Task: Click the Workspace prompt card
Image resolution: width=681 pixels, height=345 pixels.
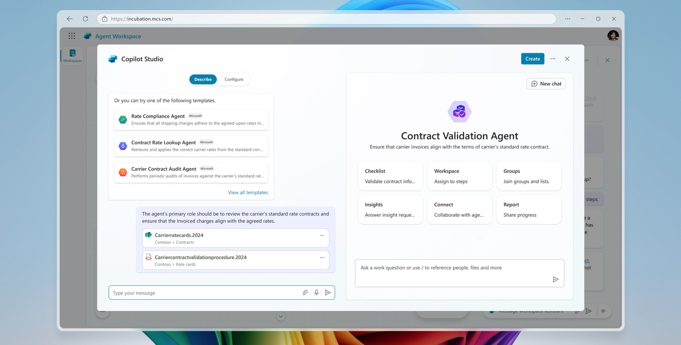Action: pyautogui.click(x=459, y=176)
